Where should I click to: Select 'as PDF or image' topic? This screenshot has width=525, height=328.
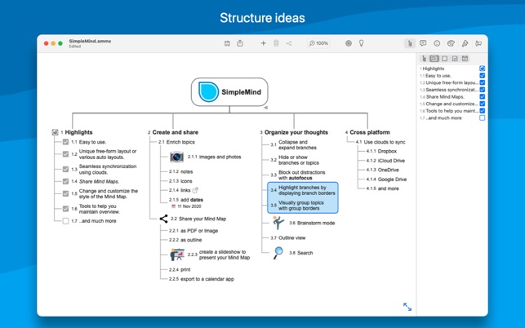pyautogui.click(x=199, y=231)
